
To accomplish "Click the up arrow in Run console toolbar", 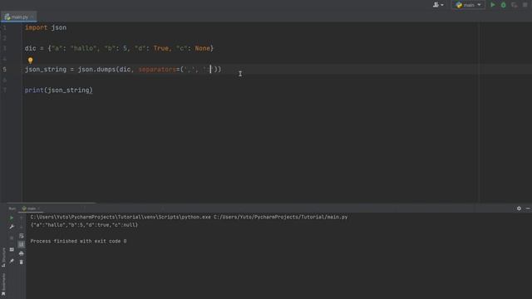I will [22, 218].
